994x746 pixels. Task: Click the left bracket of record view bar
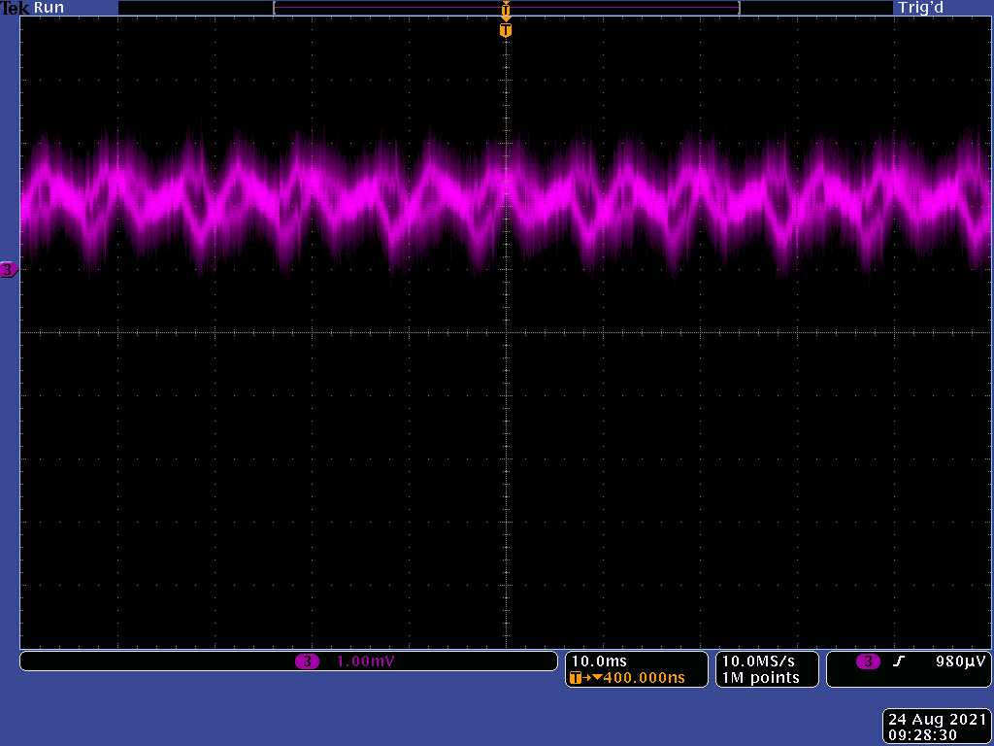[x=276, y=8]
